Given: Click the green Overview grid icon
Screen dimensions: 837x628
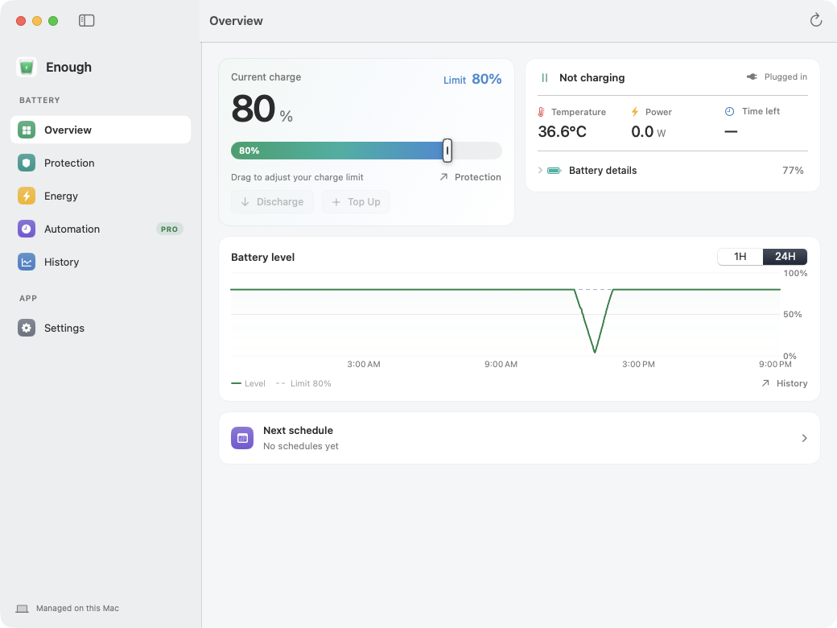Looking at the screenshot, I should pyautogui.click(x=26, y=130).
